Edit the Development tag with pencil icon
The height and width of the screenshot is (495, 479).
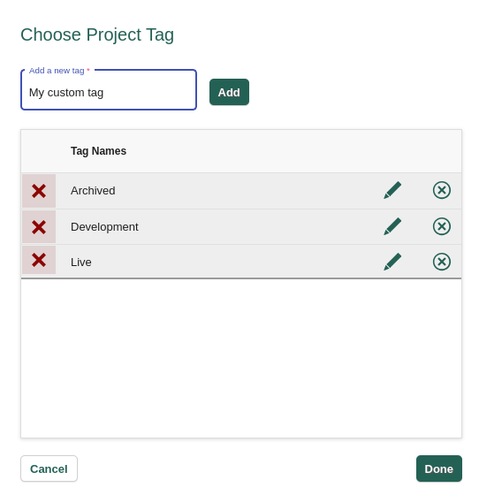click(392, 226)
